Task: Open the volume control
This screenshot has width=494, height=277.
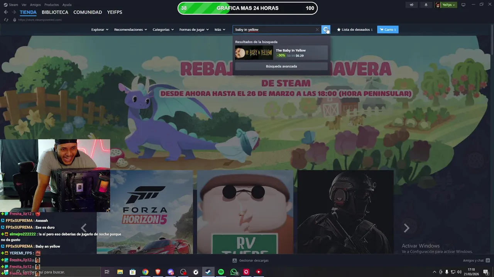Action: point(459,272)
